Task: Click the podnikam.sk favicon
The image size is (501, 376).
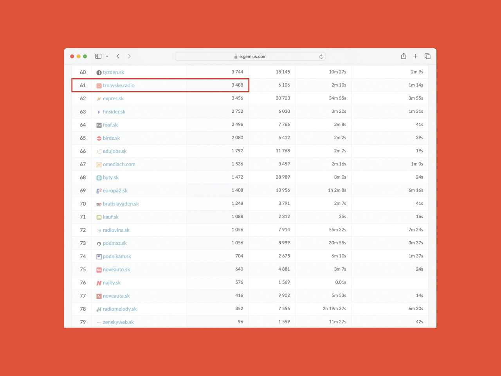Action: [x=99, y=257]
